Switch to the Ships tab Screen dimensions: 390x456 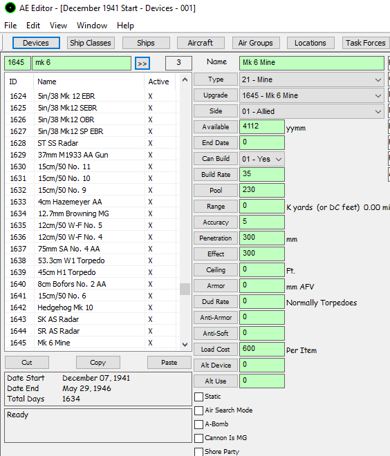[x=146, y=43]
